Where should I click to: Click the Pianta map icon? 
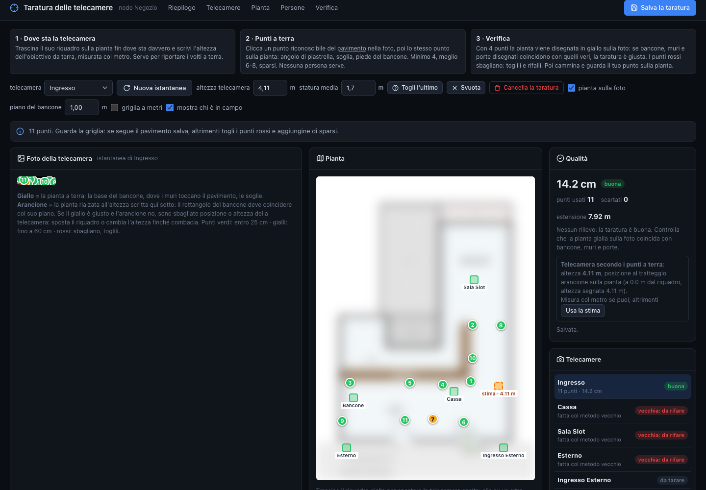320,158
